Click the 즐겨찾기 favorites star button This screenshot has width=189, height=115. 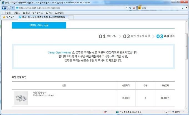click(9, 17)
